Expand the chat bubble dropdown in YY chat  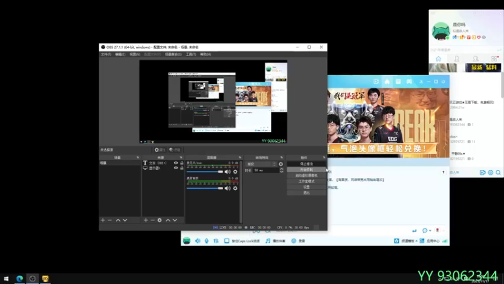pos(430,231)
